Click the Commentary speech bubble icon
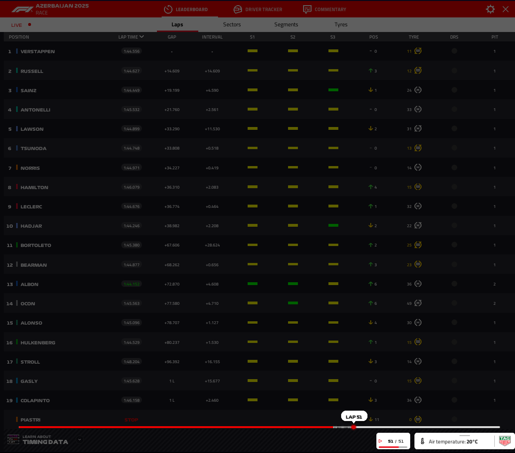 coord(307,9)
